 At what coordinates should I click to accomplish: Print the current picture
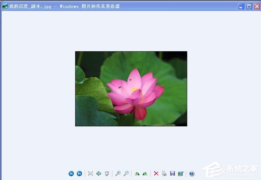point(164,174)
